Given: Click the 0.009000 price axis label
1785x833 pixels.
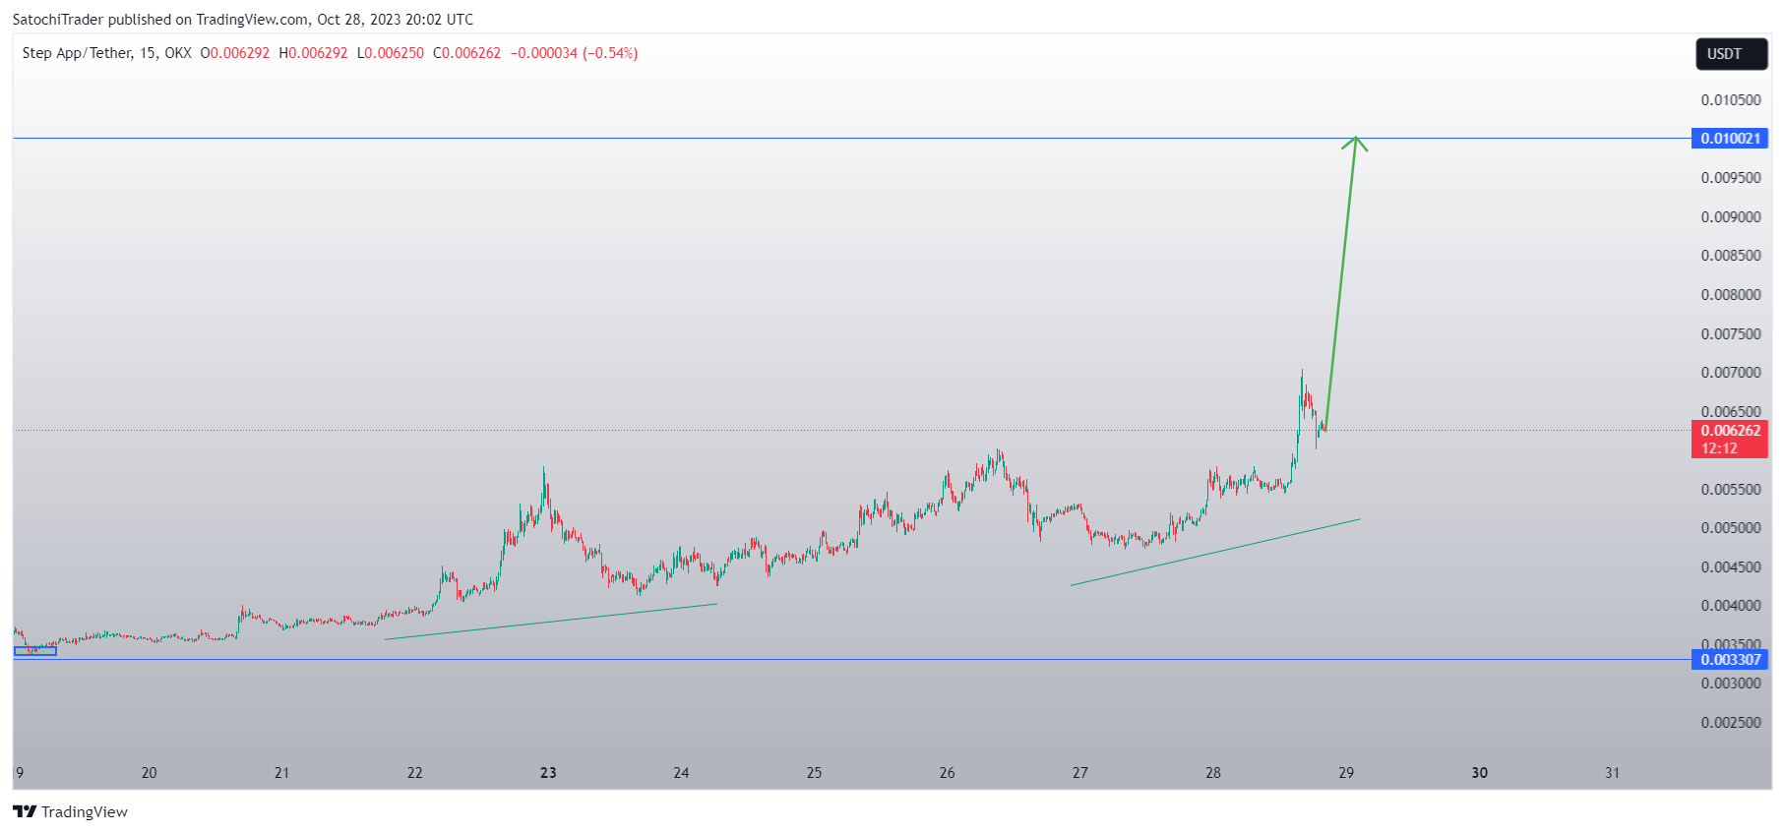Looking at the screenshot, I should click(x=1731, y=217).
